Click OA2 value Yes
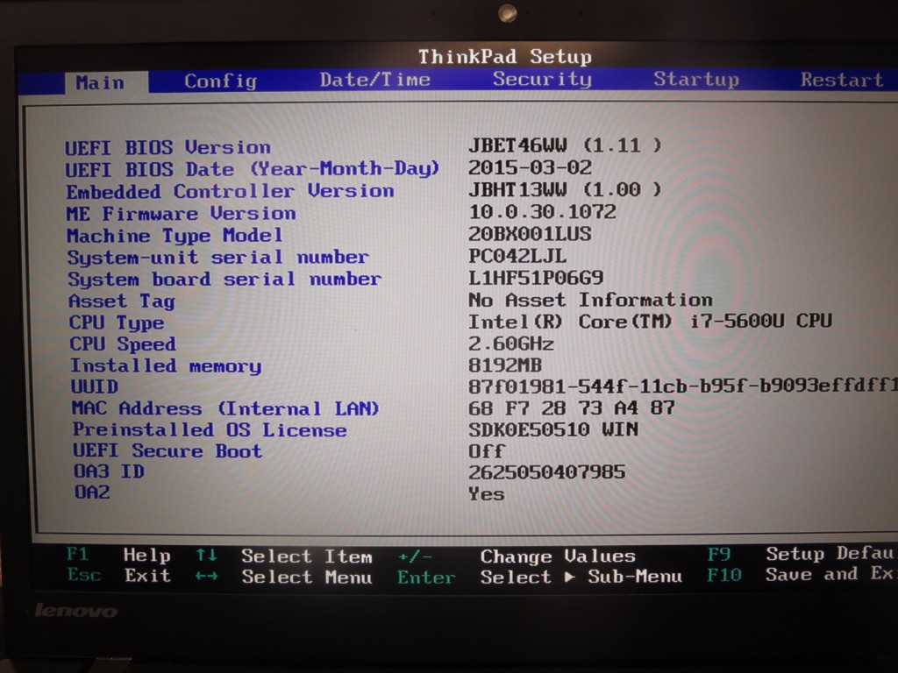Image resolution: width=898 pixels, height=673 pixels. (487, 493)
